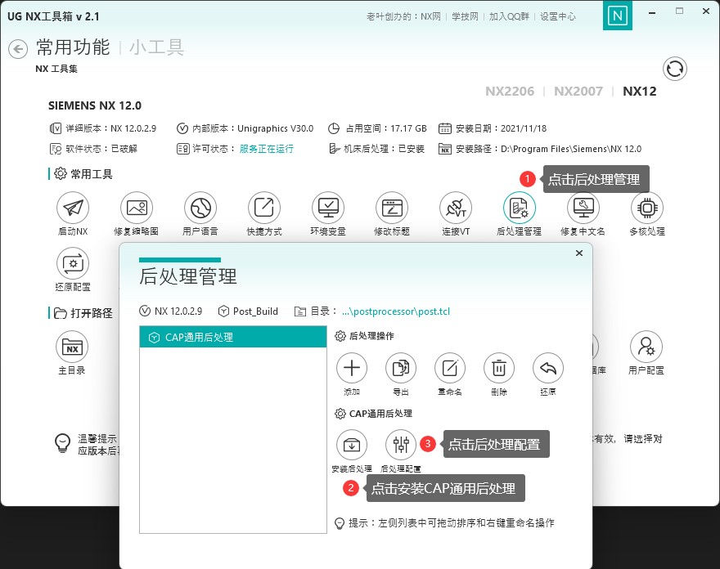The width and height of the screenshot is (720, 569).
Task: Click the 详细版本 NX 12.0.2.9 text
Action: pyautogui.click(x=110, y=128)
